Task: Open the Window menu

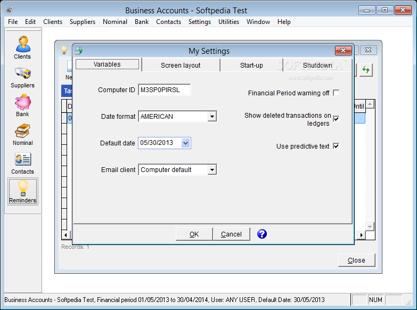Action: point(258,22)
